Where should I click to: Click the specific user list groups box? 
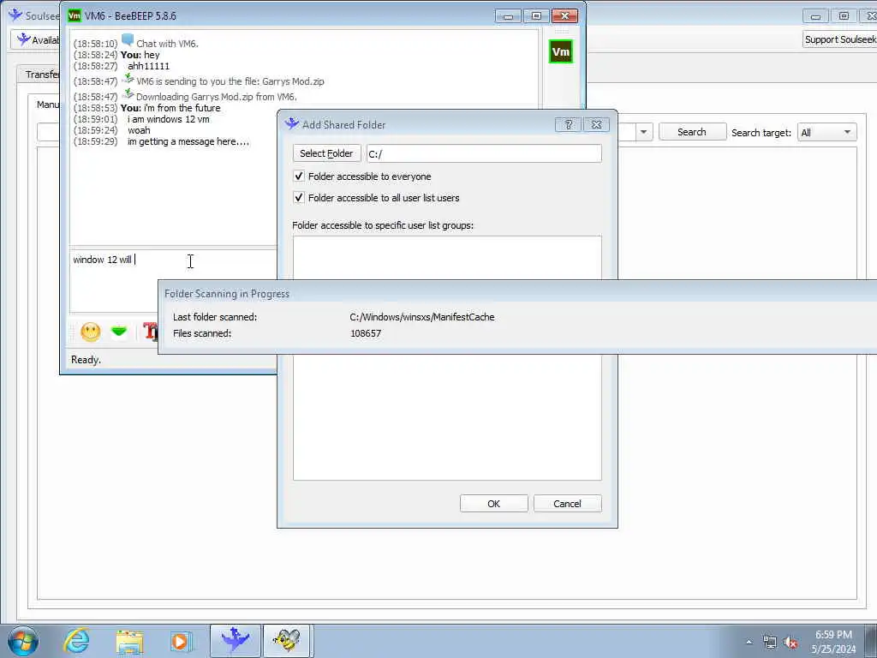coord(447,358)
